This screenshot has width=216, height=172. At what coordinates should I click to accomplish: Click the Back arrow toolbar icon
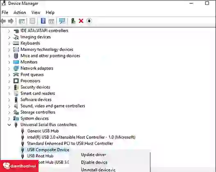click(x=4, y=21)
